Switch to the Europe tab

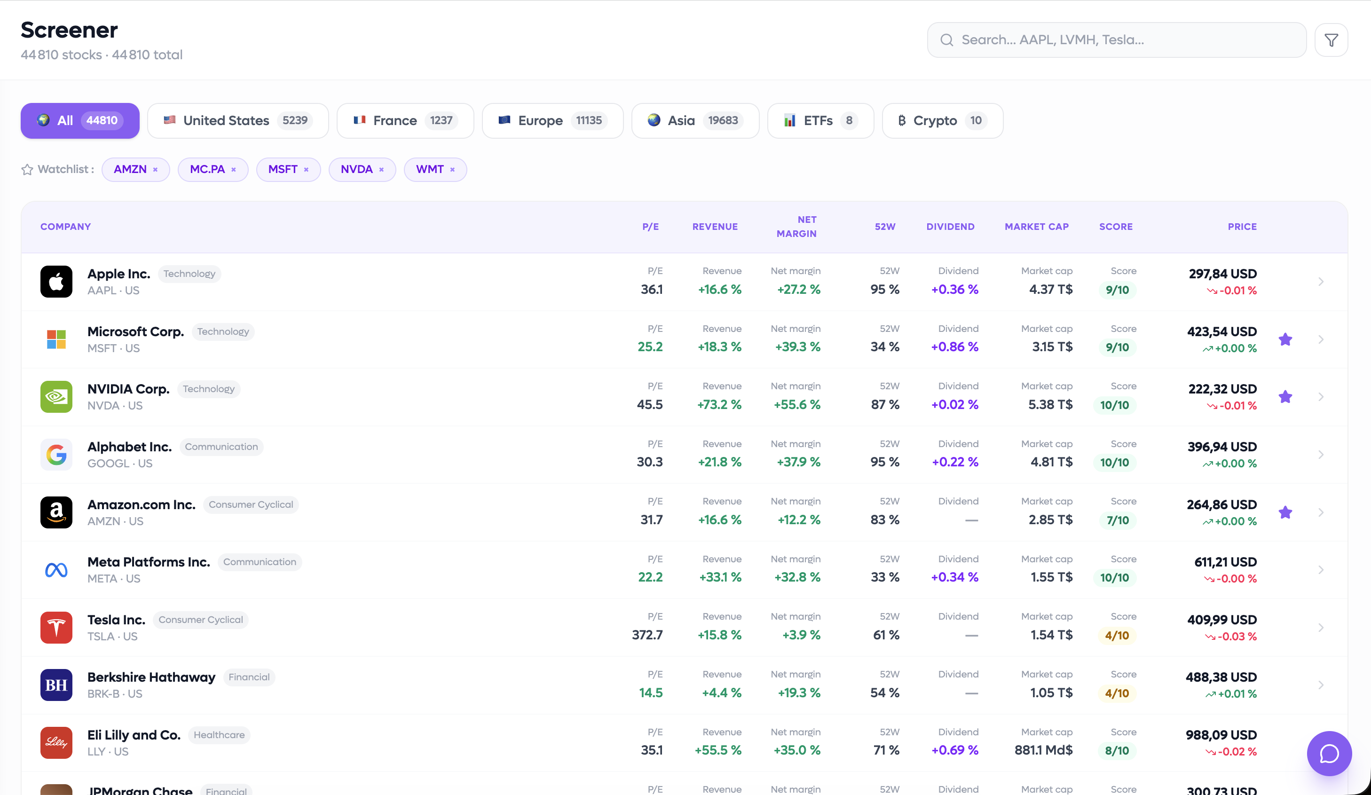pos(553,120)
